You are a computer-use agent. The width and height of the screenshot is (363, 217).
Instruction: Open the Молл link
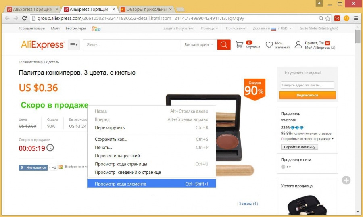tap(55, 29)
